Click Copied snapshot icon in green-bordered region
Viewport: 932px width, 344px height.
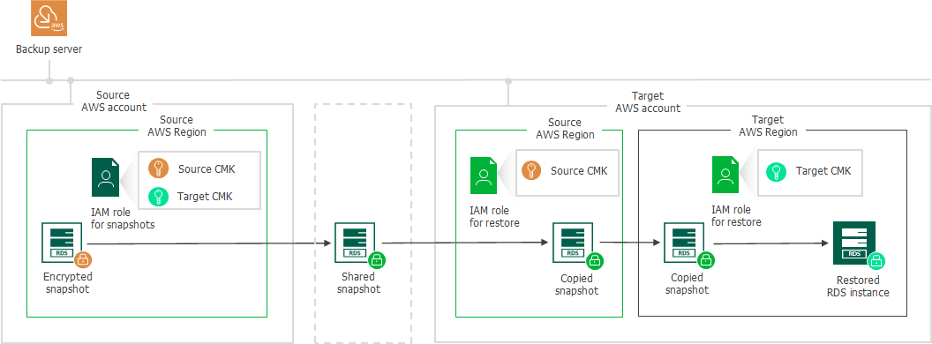(x=573, y=243)
